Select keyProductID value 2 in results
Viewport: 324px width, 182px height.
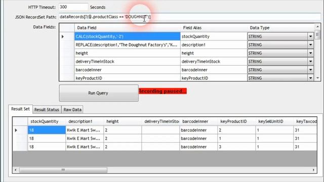click(x=236, y=130)
